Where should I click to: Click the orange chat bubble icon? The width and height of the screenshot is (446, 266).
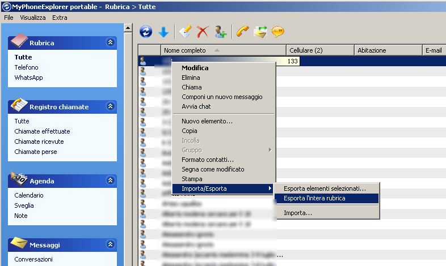(277, 32)
